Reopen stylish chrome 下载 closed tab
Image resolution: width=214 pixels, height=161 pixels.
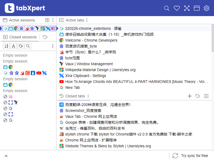click(x=134, y=134)
